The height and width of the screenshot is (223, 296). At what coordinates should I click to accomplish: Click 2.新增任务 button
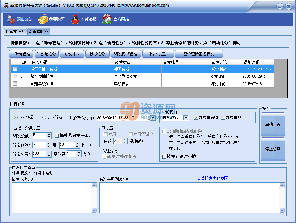click(47, 54)
